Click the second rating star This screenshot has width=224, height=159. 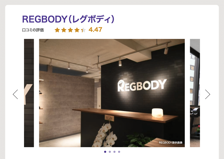(x=64, y=30)
